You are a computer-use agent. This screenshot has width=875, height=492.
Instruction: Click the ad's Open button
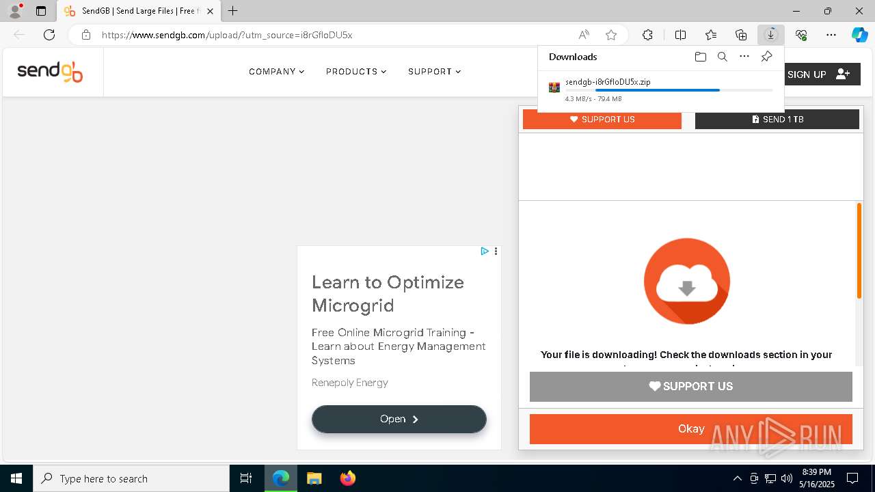coord(399,419)
